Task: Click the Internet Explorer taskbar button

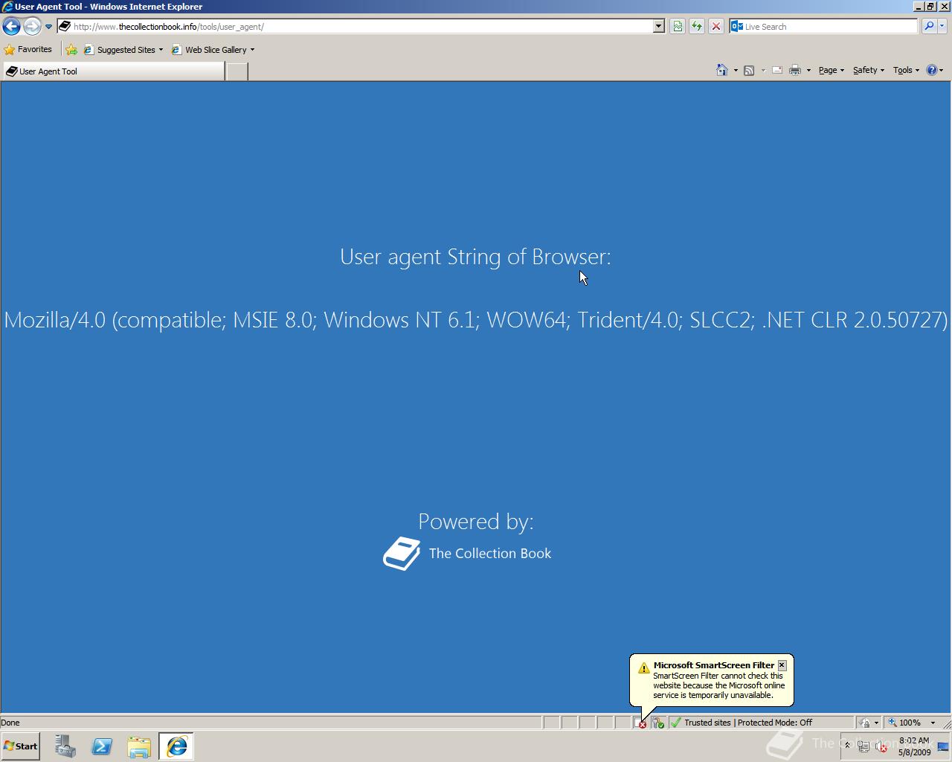Action: click(x=176, y=746)
